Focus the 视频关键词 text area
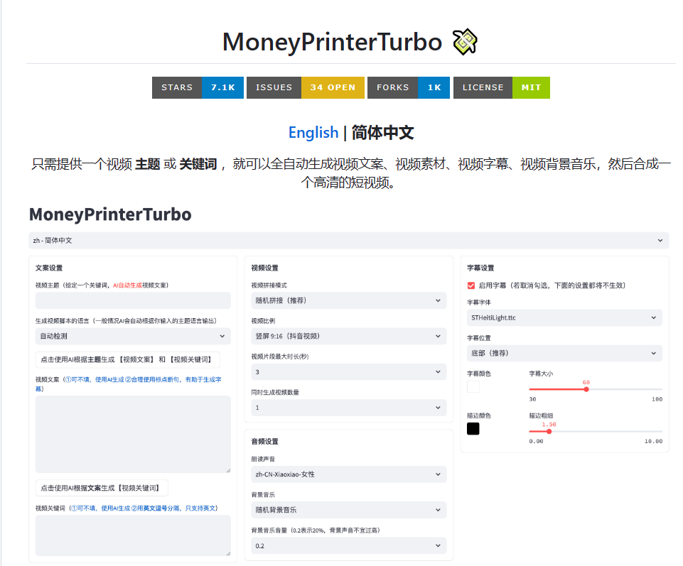Viewport: 683px width, 566px height. 133,535
